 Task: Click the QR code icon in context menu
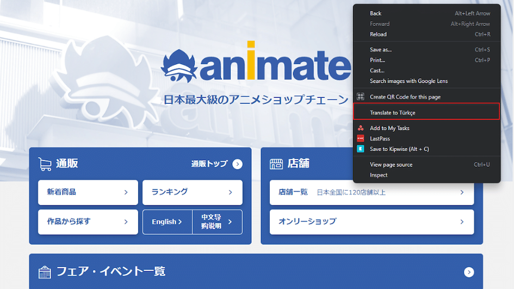[361, 97]
